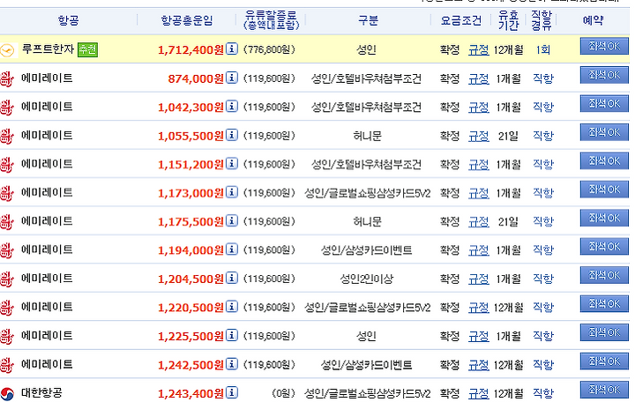The height and width of the screenshot is (402, 635).
Task: Show info icon next to 1,055,500원
Action: point(232,135)
